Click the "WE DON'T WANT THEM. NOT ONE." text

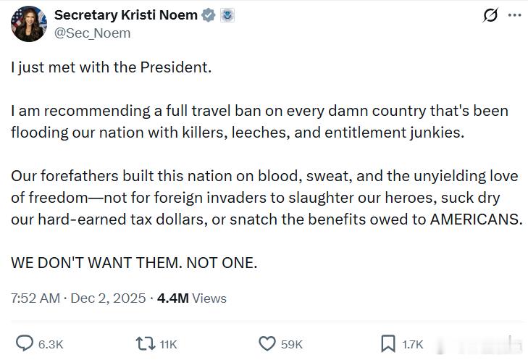click(134, 263)
